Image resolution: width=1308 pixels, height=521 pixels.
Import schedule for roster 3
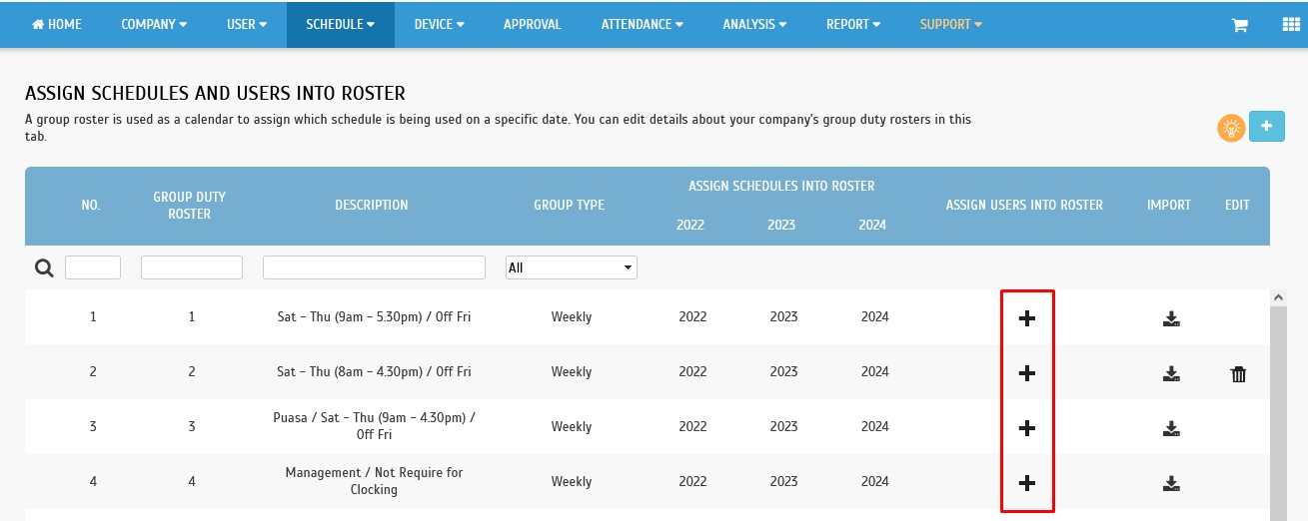(1171, 428)
